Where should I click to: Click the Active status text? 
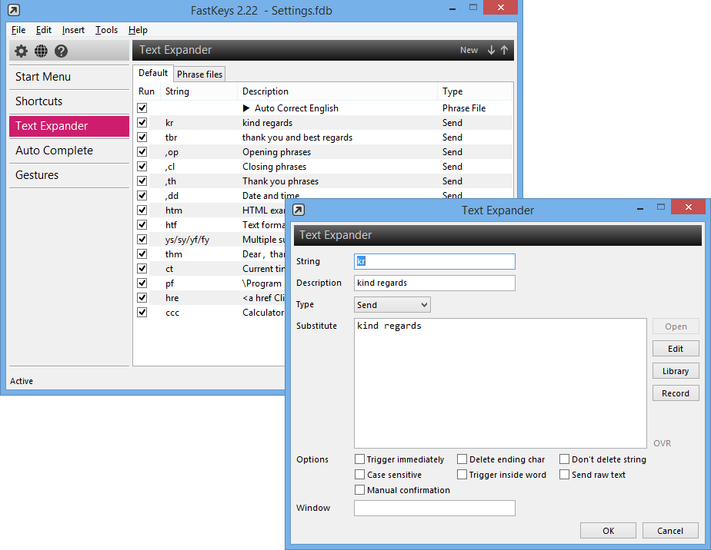pyautogui.click(x=22, y=381)
